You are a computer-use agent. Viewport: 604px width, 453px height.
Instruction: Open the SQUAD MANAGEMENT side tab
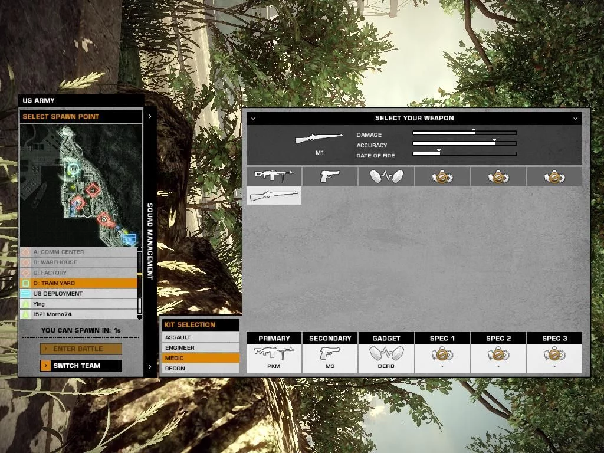tap(150, 241)
